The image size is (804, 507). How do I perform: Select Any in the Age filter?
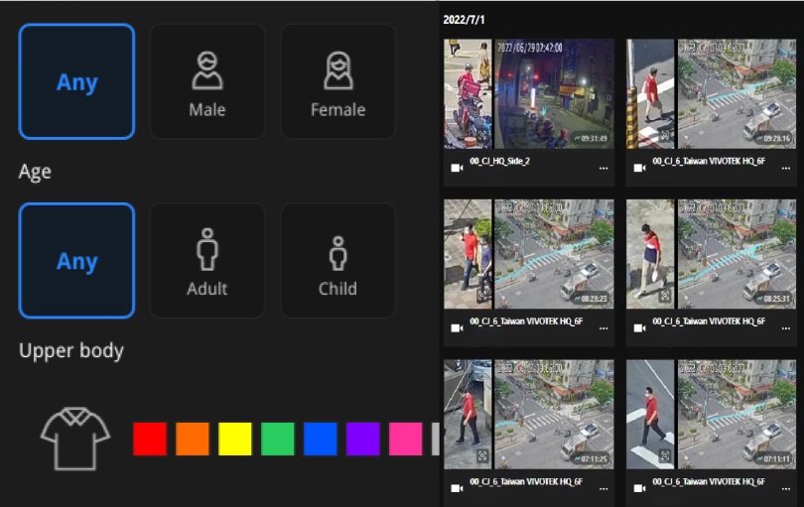(76, 260)
